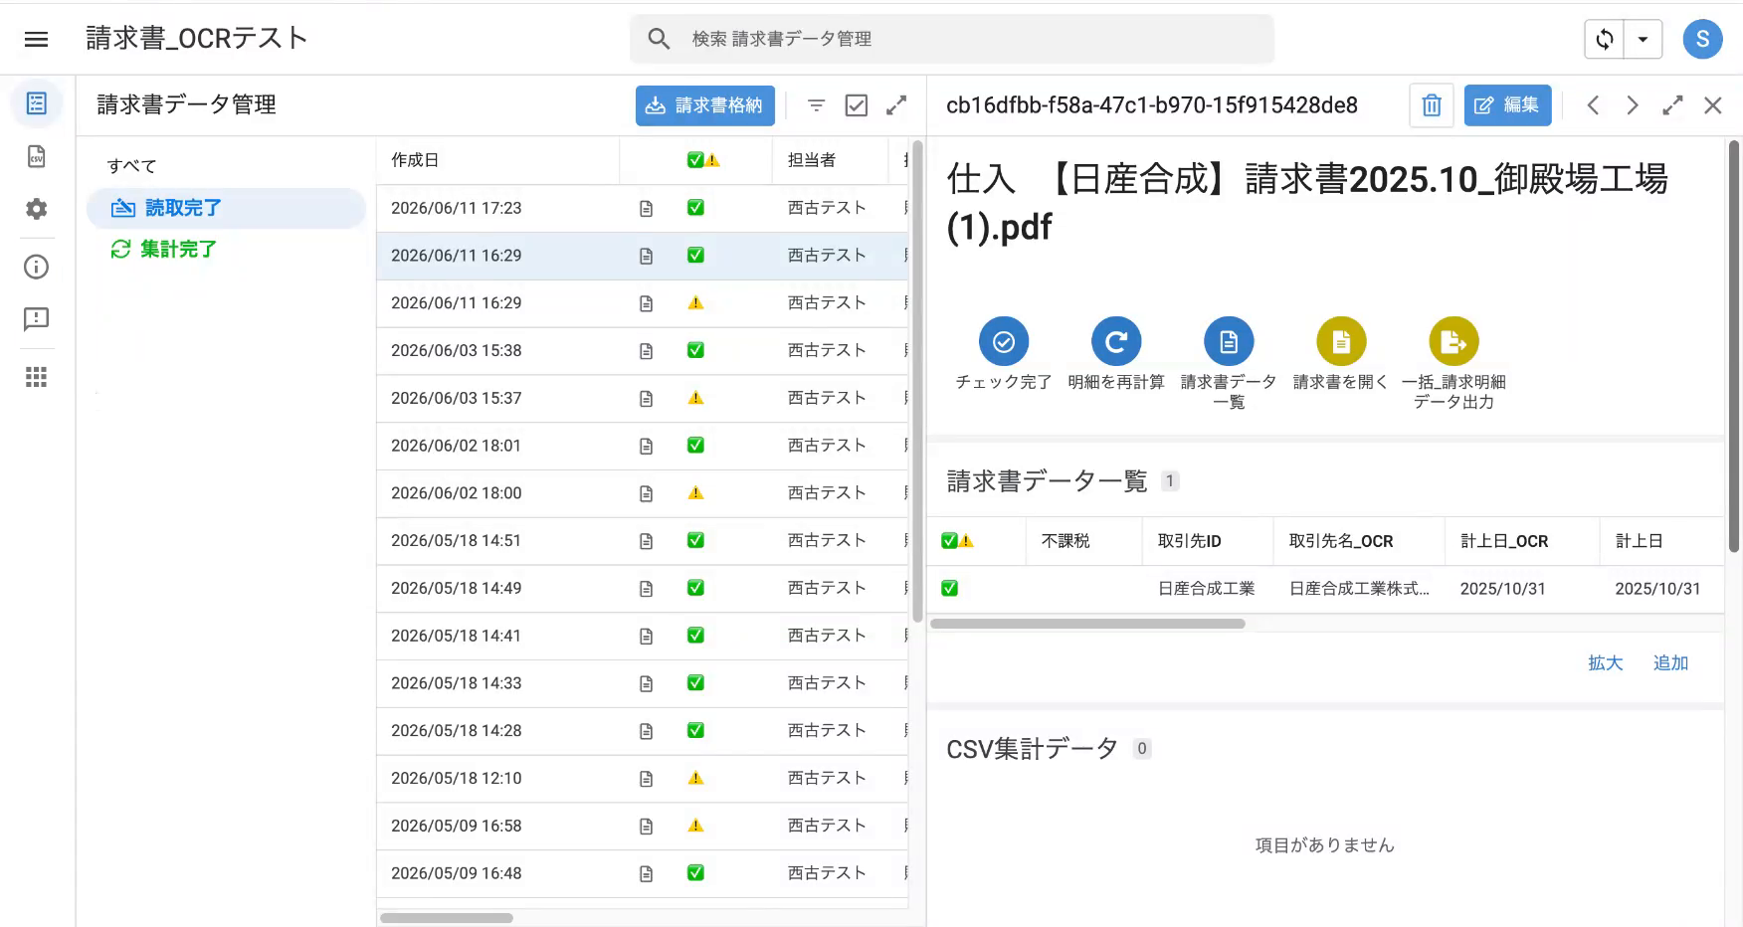Click the sync refresh icon in header
The width and height of the screenshot is (1743, 927).
(x=1605, y=40)
